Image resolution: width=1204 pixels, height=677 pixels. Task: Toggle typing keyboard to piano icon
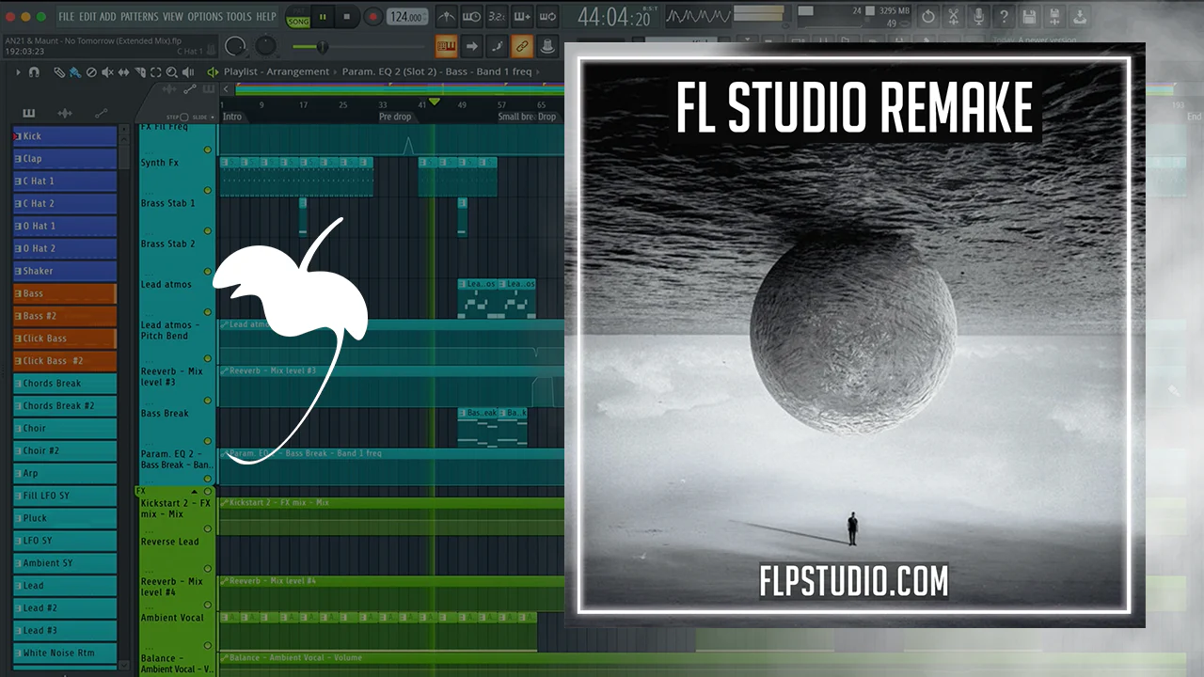point(447,46)
